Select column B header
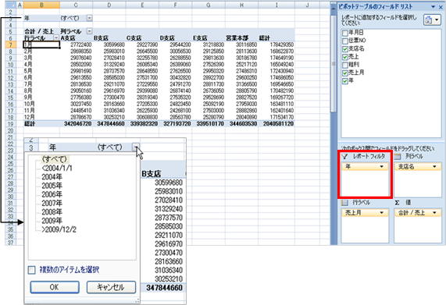Screen dimensions: 446x305 (41, 5)
